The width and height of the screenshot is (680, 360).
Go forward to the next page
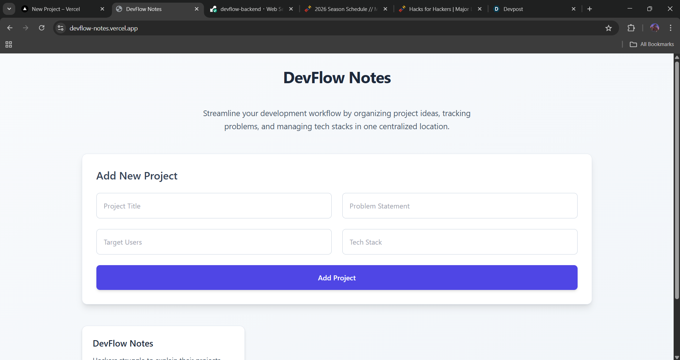click(26, 28)
